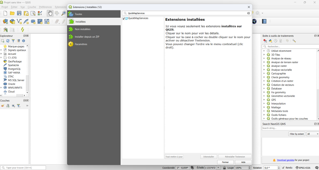Expand the WMS/WMTS browser node
The width and height of the screenshot is (319, 170).
(x=1, y=88)
